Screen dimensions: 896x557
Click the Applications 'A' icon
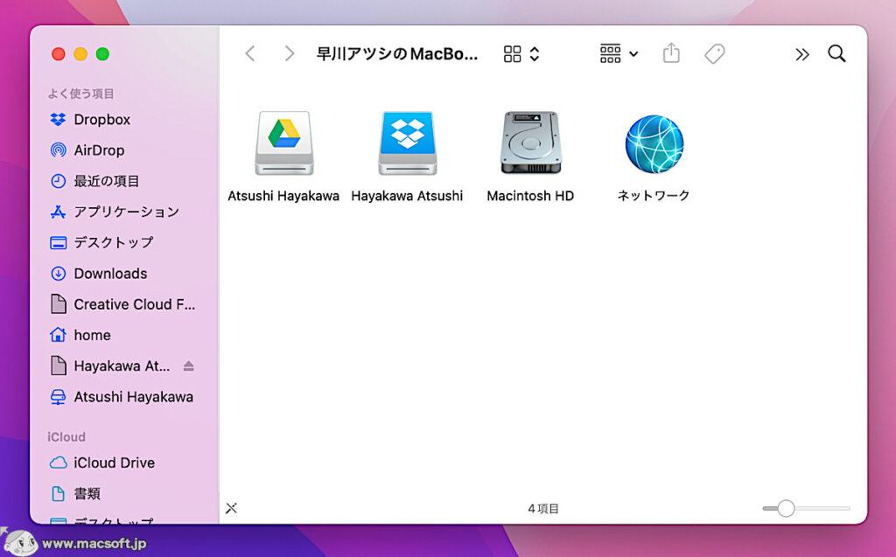click(x=58, y=212)
